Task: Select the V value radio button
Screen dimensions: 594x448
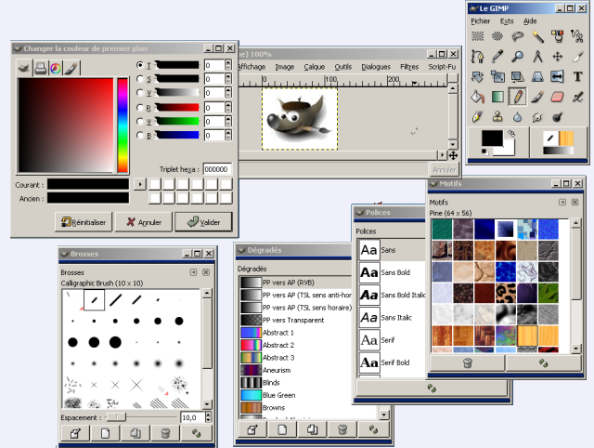Action: (140, 93)
